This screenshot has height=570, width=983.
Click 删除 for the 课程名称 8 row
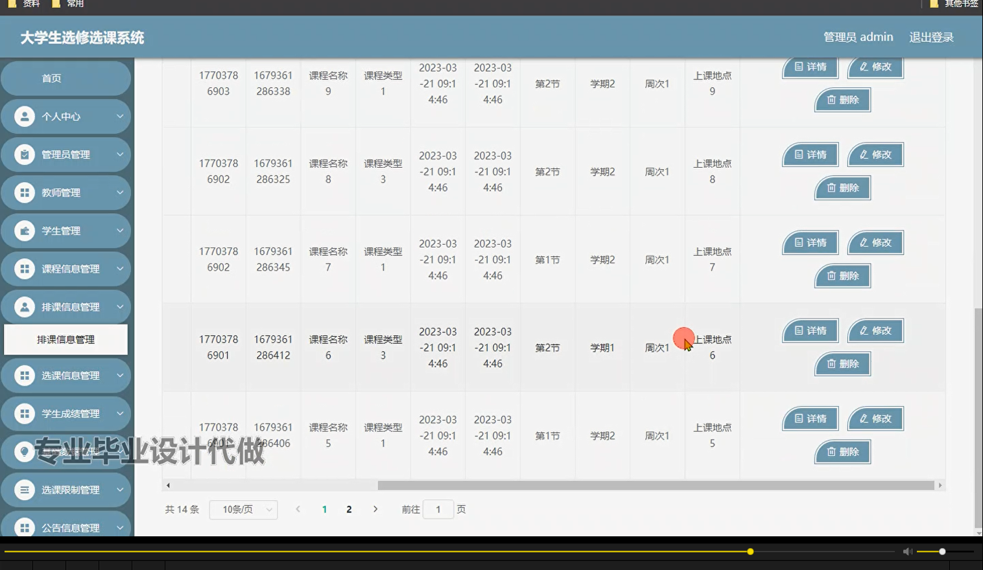(x=842, y=188)
